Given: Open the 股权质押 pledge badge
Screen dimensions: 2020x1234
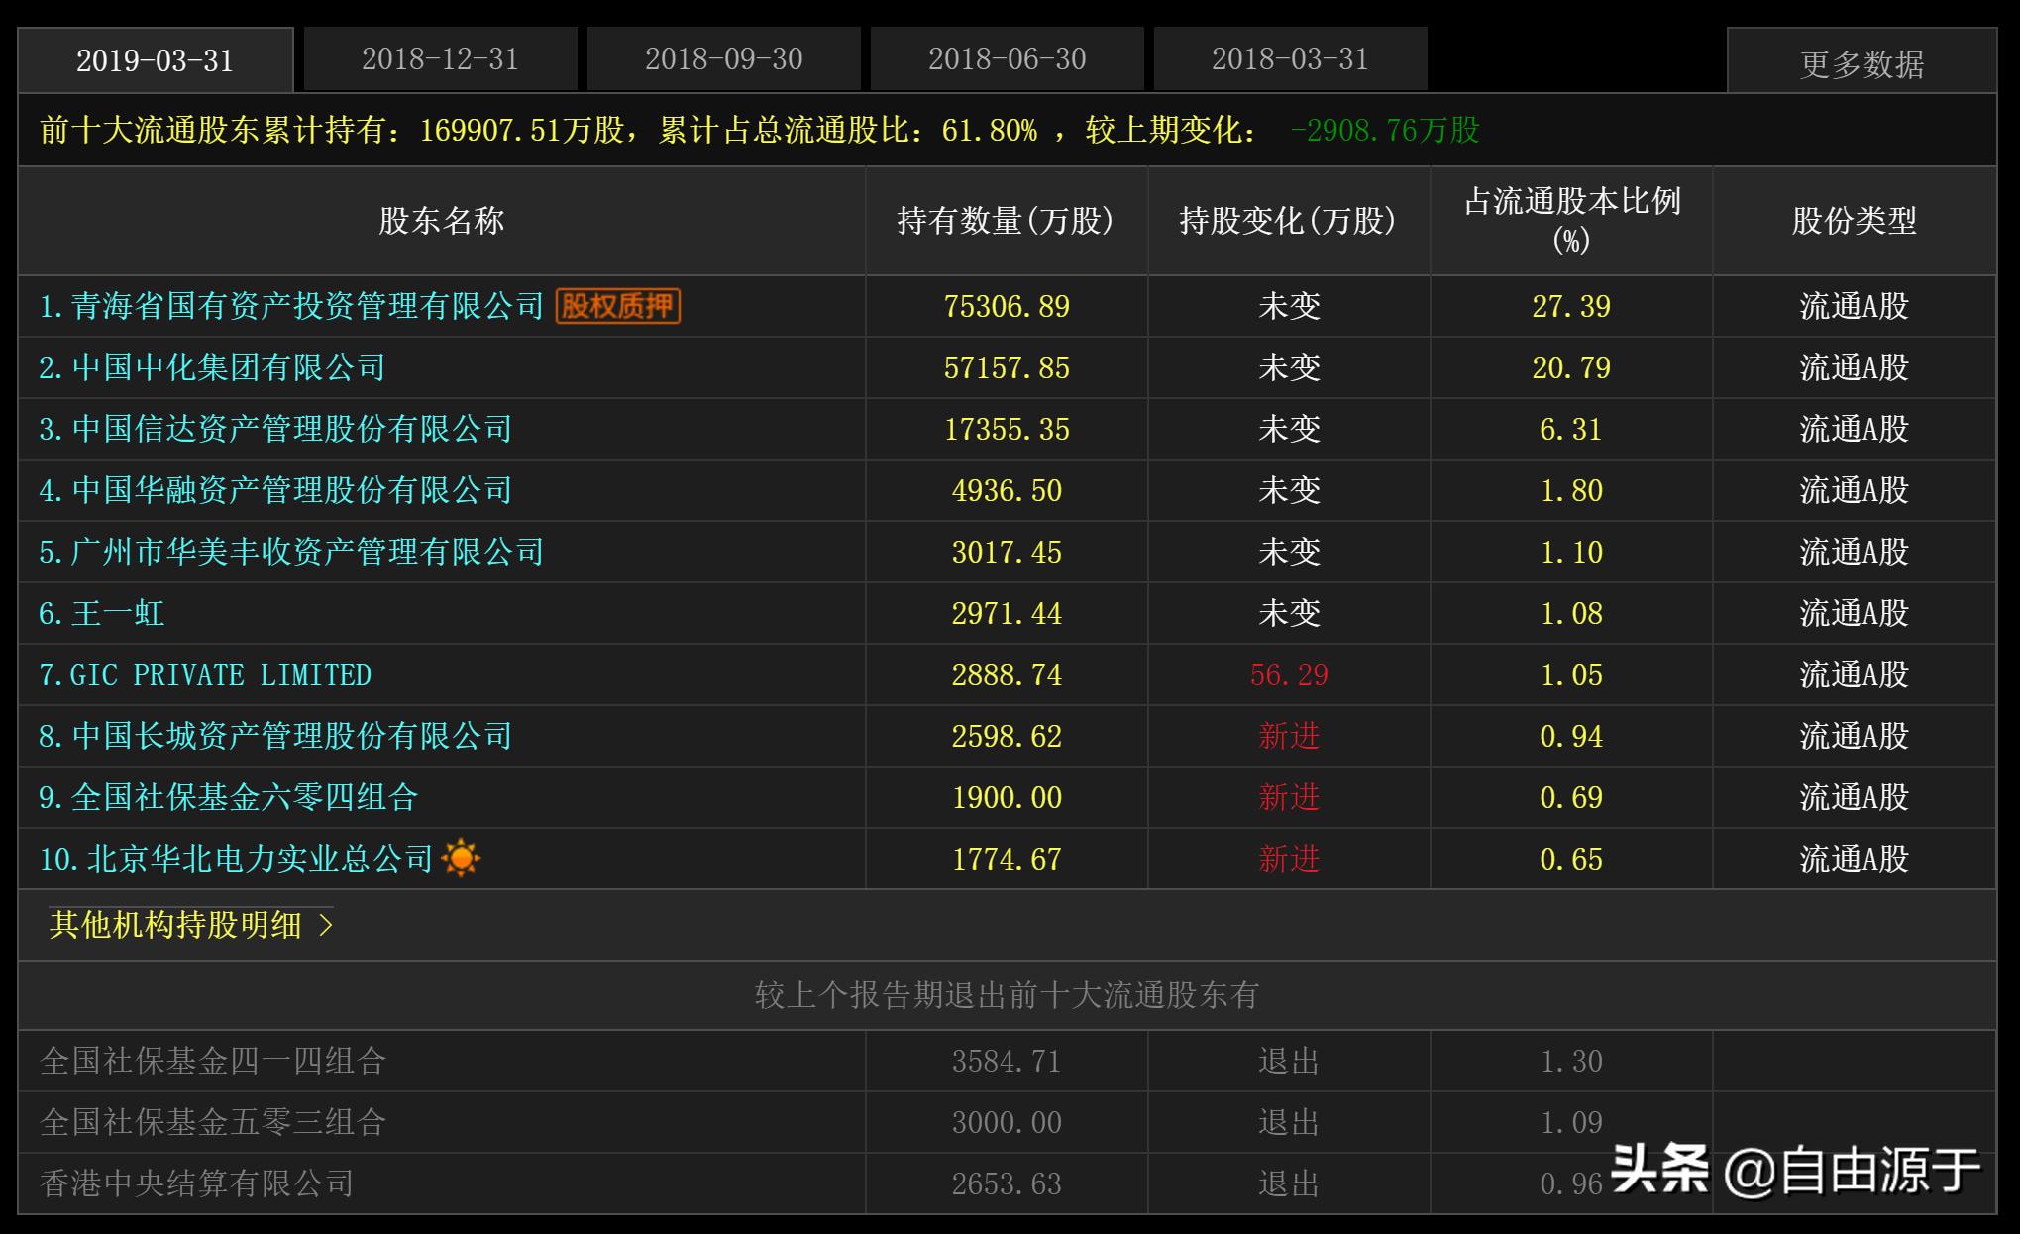Looking at the screenshot, I should (x=619, y=306).
